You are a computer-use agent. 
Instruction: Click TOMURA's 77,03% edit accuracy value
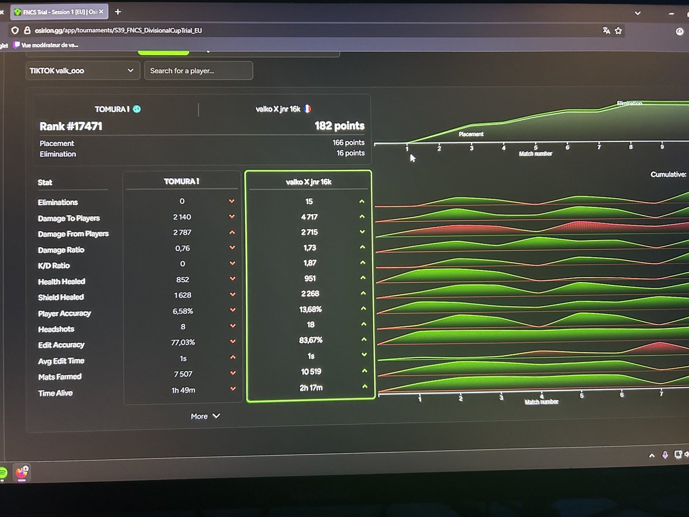182,342
